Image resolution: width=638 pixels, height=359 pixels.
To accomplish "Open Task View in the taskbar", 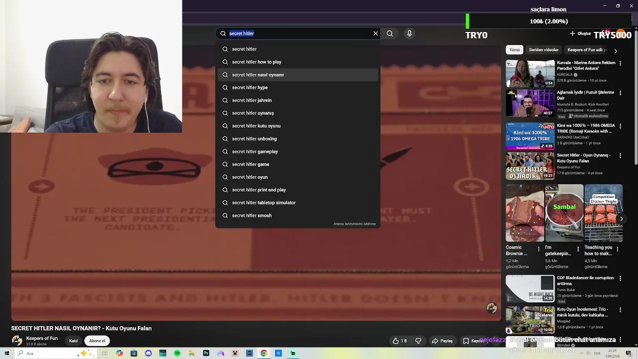I will (x=105, y=354).
